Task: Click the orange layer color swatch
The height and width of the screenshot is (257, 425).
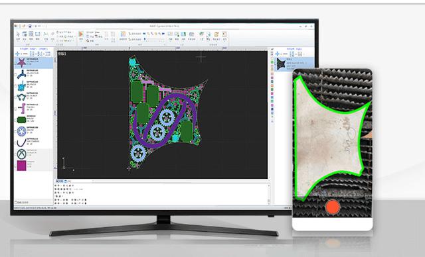Action: 272,86
